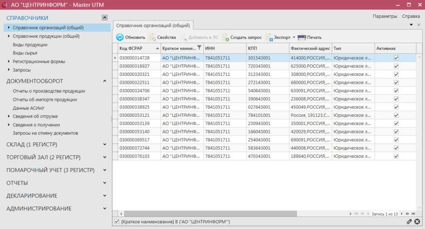Viewport: 425px width, 229px height.
Task: Open the Параметры menu
Action: (385, 17)
